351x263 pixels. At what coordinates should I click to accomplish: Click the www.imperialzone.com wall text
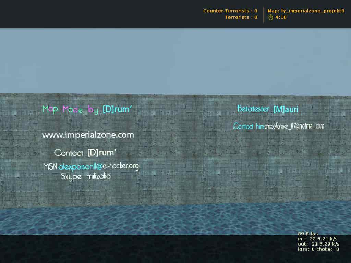tap(88, 135)
